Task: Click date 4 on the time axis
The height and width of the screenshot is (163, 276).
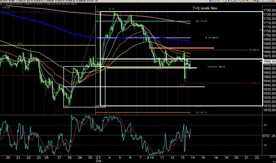Action: 110,158
